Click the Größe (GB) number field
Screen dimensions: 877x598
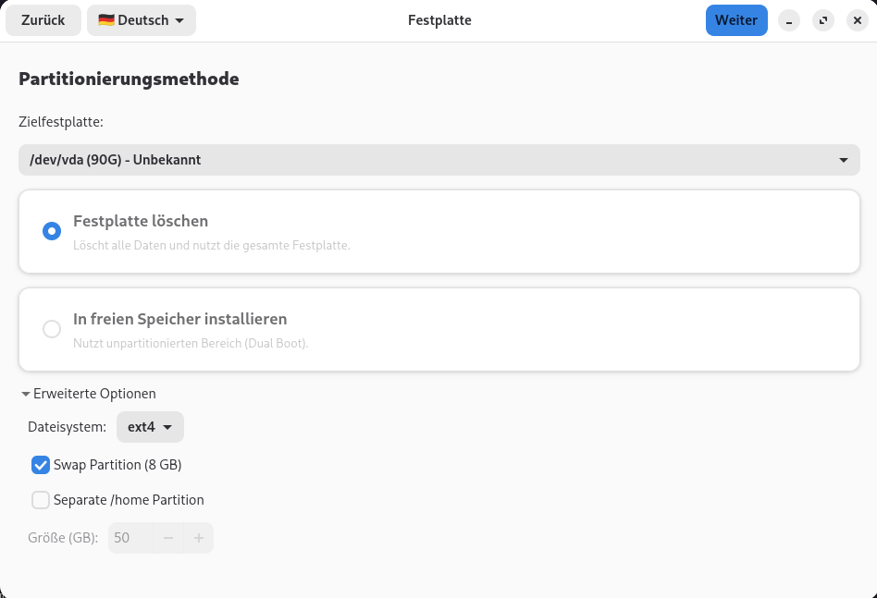coord(130,538)
